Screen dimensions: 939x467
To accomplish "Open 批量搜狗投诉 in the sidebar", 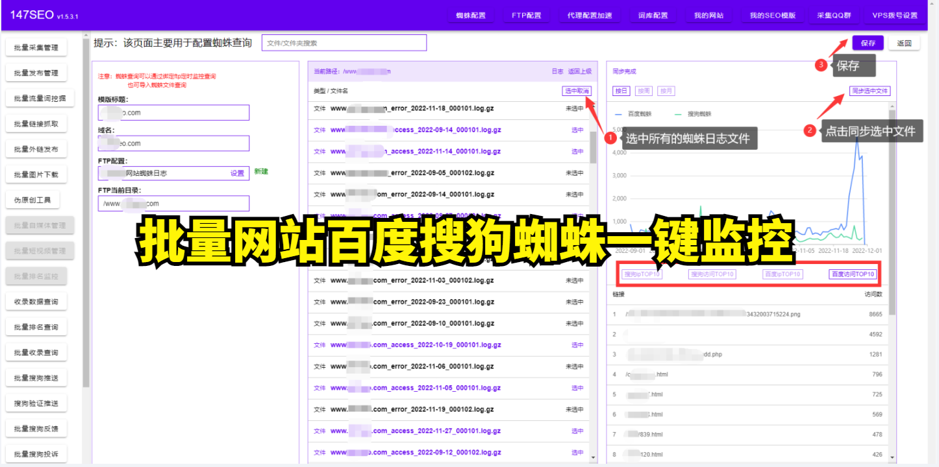I will tap(36, 454).
